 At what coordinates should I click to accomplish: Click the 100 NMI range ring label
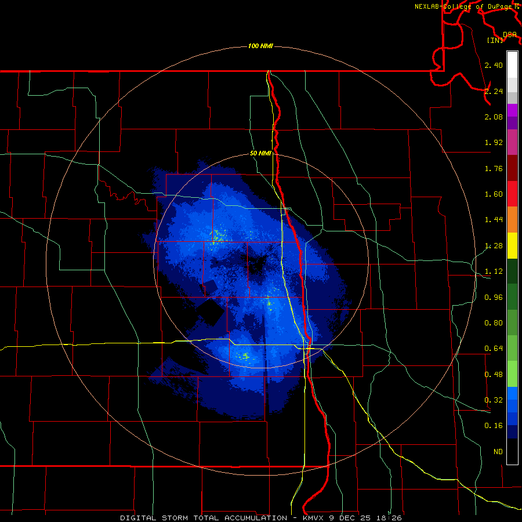pyautogui.click(x=260, y=46)
